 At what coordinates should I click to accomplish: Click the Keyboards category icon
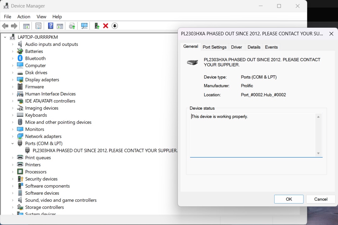[20, 115]
